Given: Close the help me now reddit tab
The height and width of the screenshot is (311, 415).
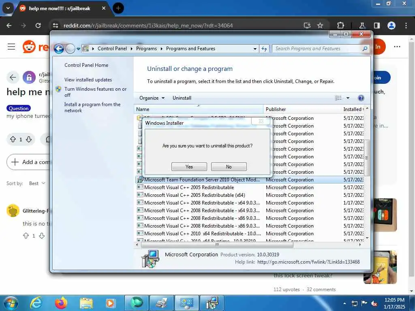Looking at the screenshot, I should coord(104,8).
